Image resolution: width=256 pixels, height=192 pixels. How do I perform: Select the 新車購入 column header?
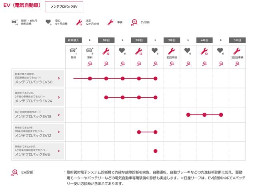coord(73,40)
